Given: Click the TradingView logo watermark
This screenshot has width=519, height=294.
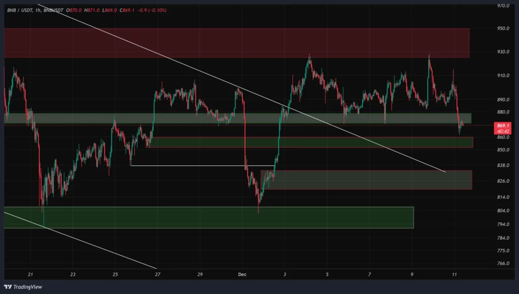Looking at the screenshot, I should tap(22, 286).
